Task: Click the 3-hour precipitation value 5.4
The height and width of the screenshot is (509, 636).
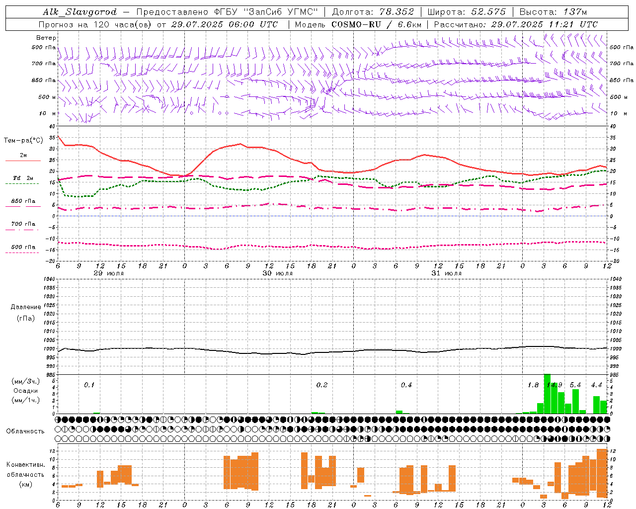Action: (x=575, y=385)
